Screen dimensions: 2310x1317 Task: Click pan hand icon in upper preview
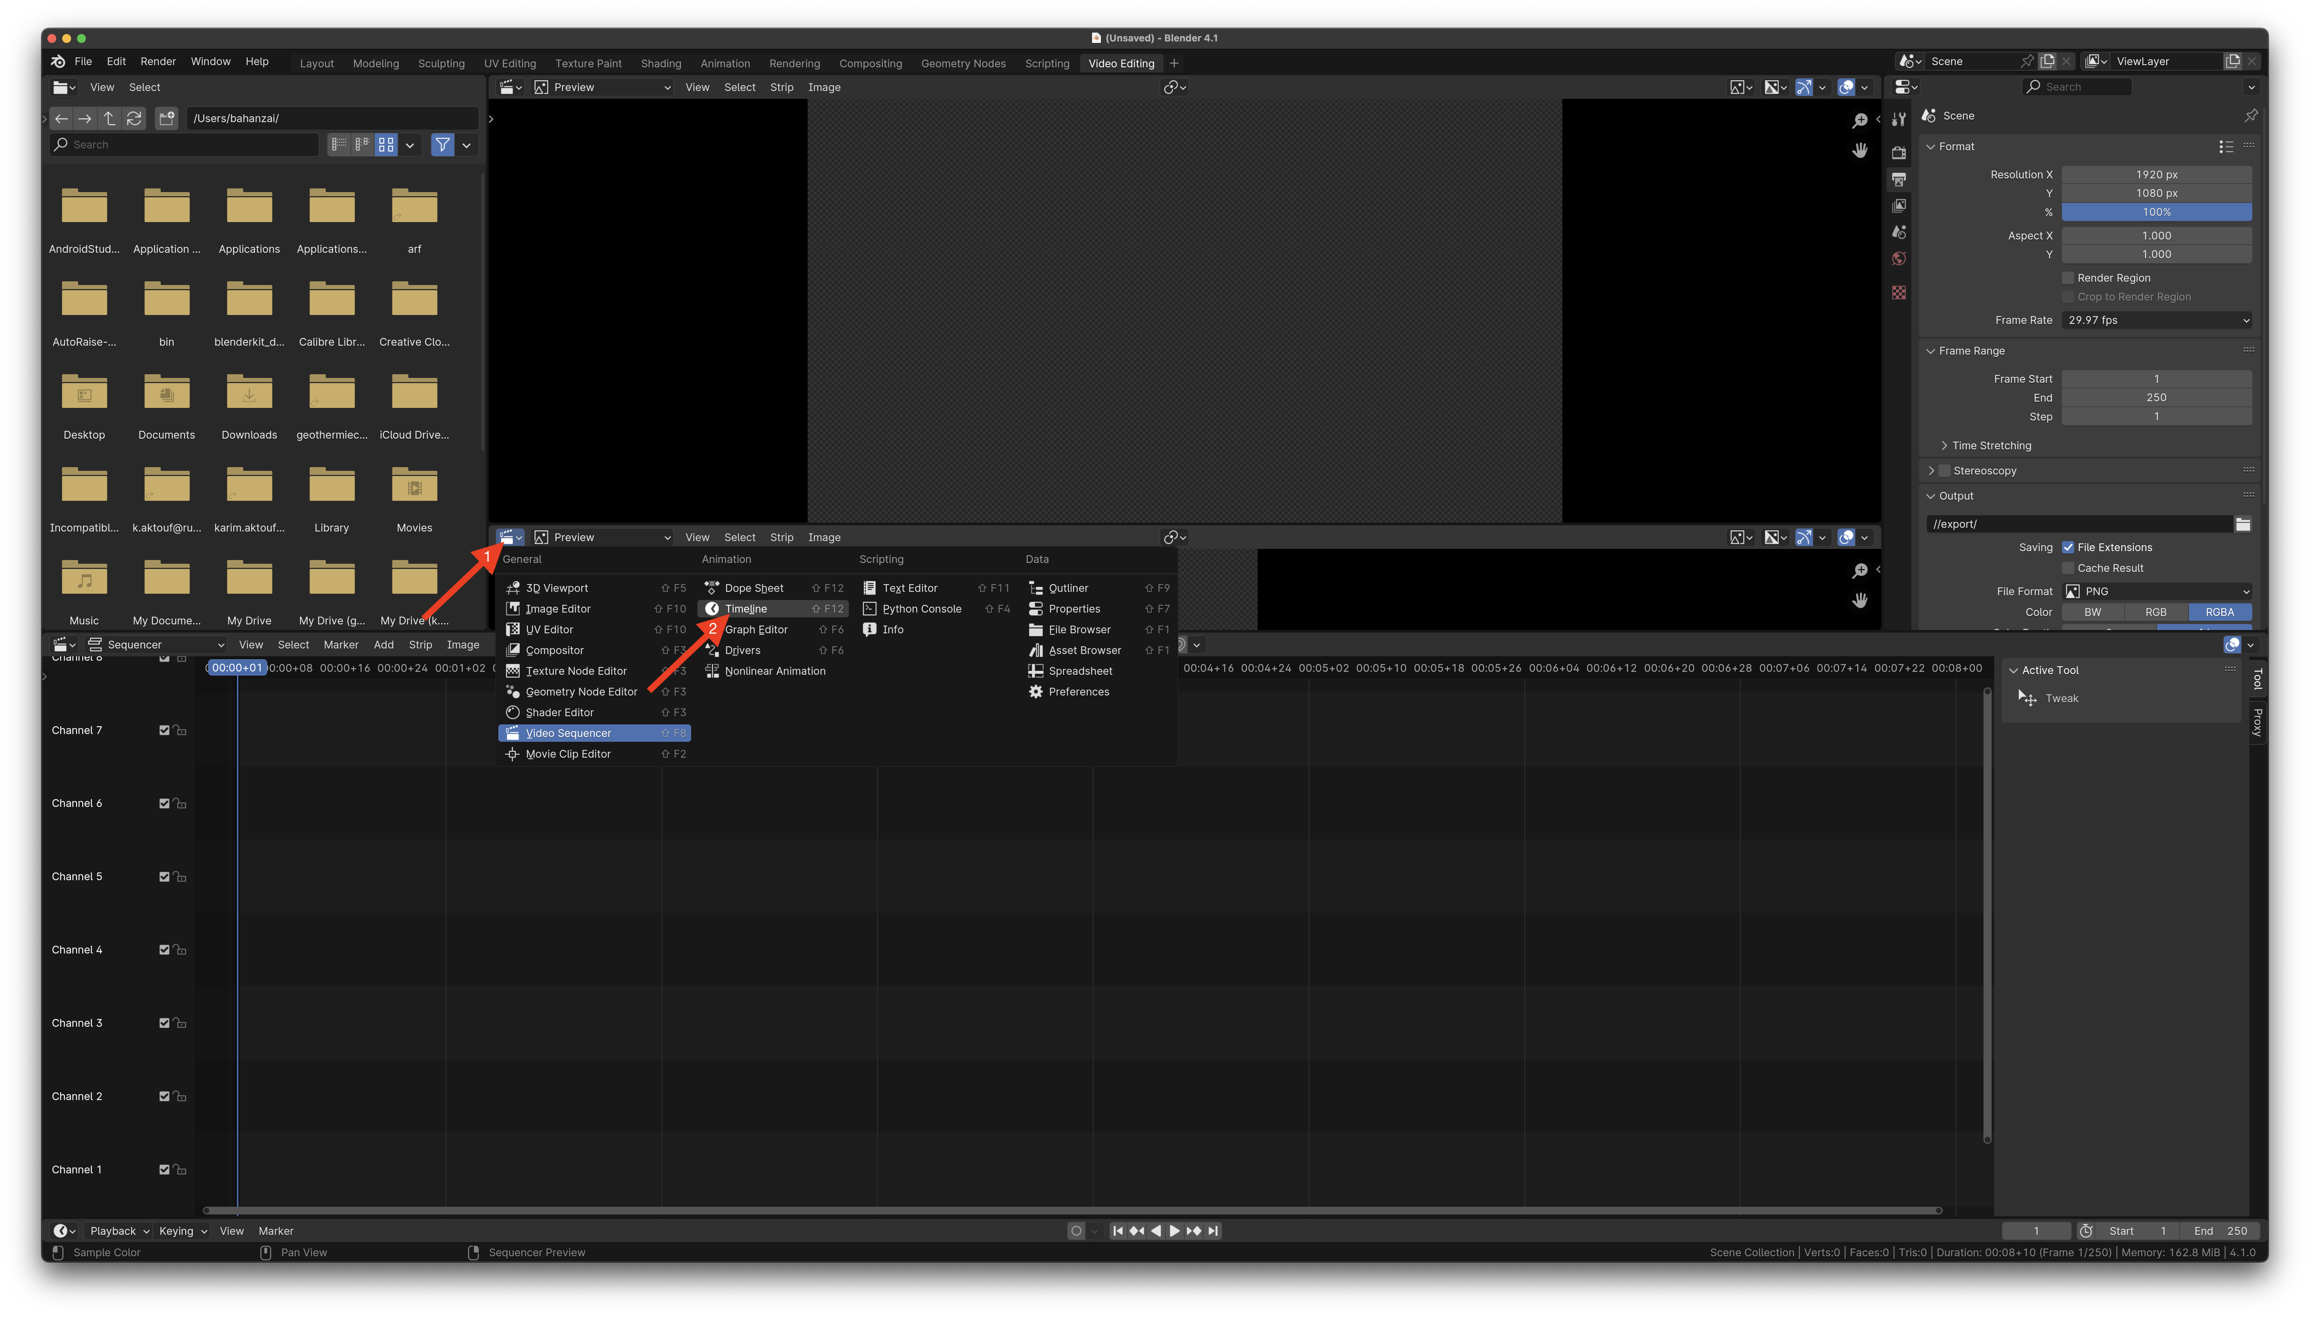(x=1859, y=151)
